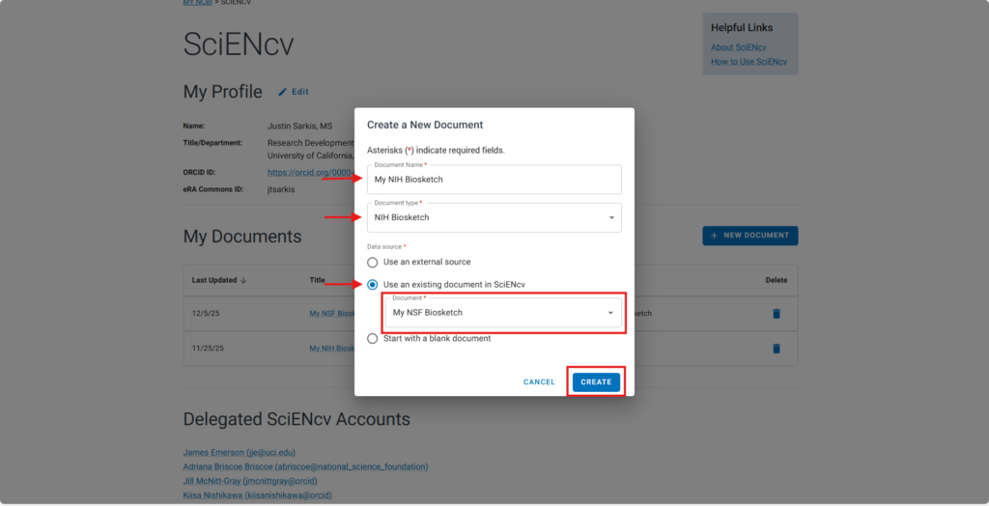Delete the 12/5/25 document via trash icon
Screen dimensions: 989x506
click(775, 314)
